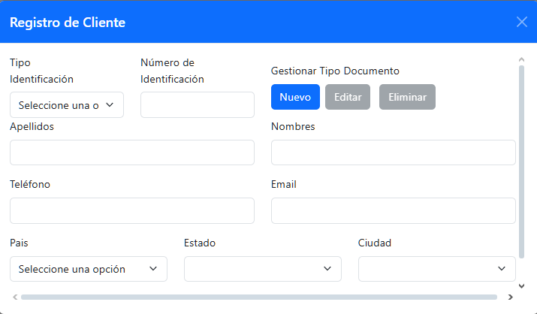537x314 pixels.
Task: Focus the Nombres text field
Action: click(x=393, y=152)
